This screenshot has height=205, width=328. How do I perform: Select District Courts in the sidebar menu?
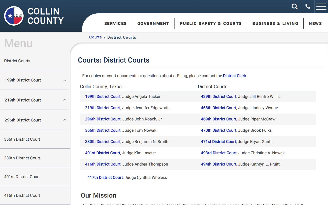17,61
